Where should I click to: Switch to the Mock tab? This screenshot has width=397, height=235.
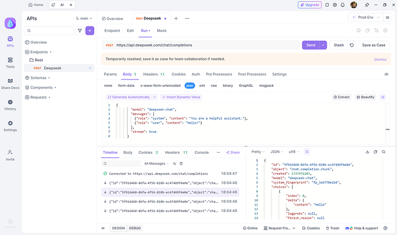(162, 31)
